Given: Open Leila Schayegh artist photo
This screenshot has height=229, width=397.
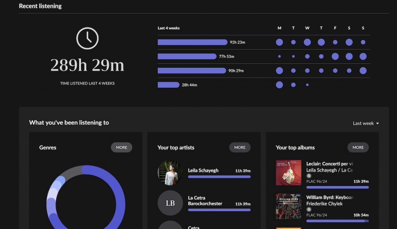Looking at the screenshot, I should 170,173.
